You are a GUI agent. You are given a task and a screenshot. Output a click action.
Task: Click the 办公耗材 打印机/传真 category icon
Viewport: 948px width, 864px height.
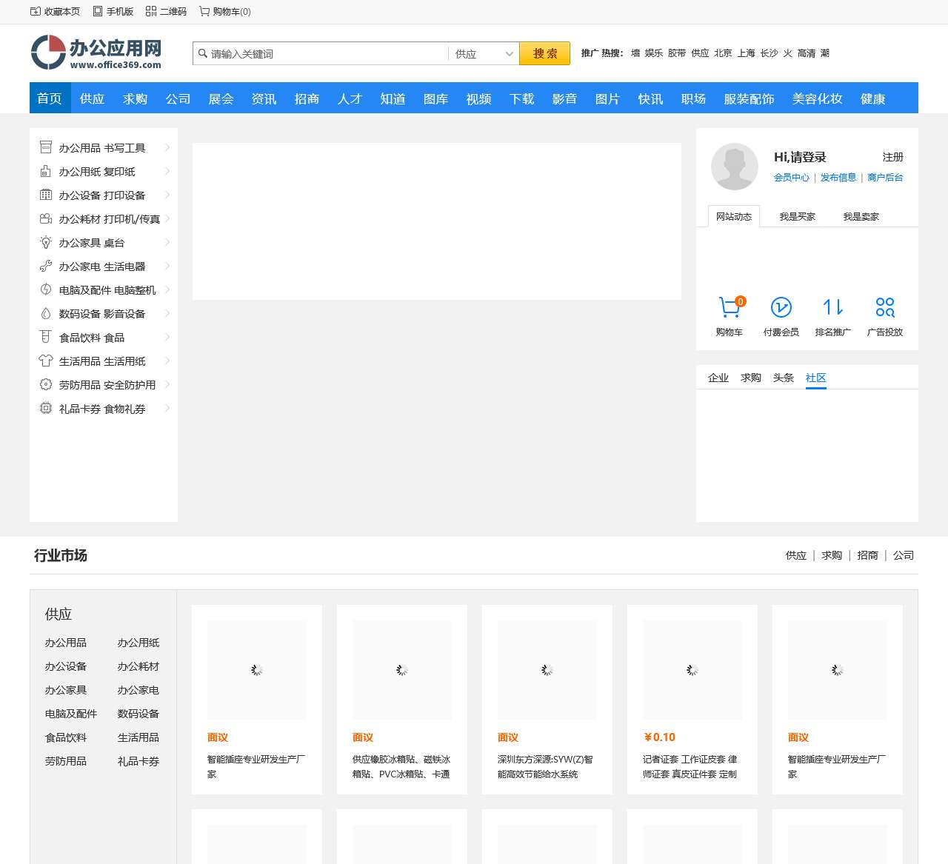[46, 218]
